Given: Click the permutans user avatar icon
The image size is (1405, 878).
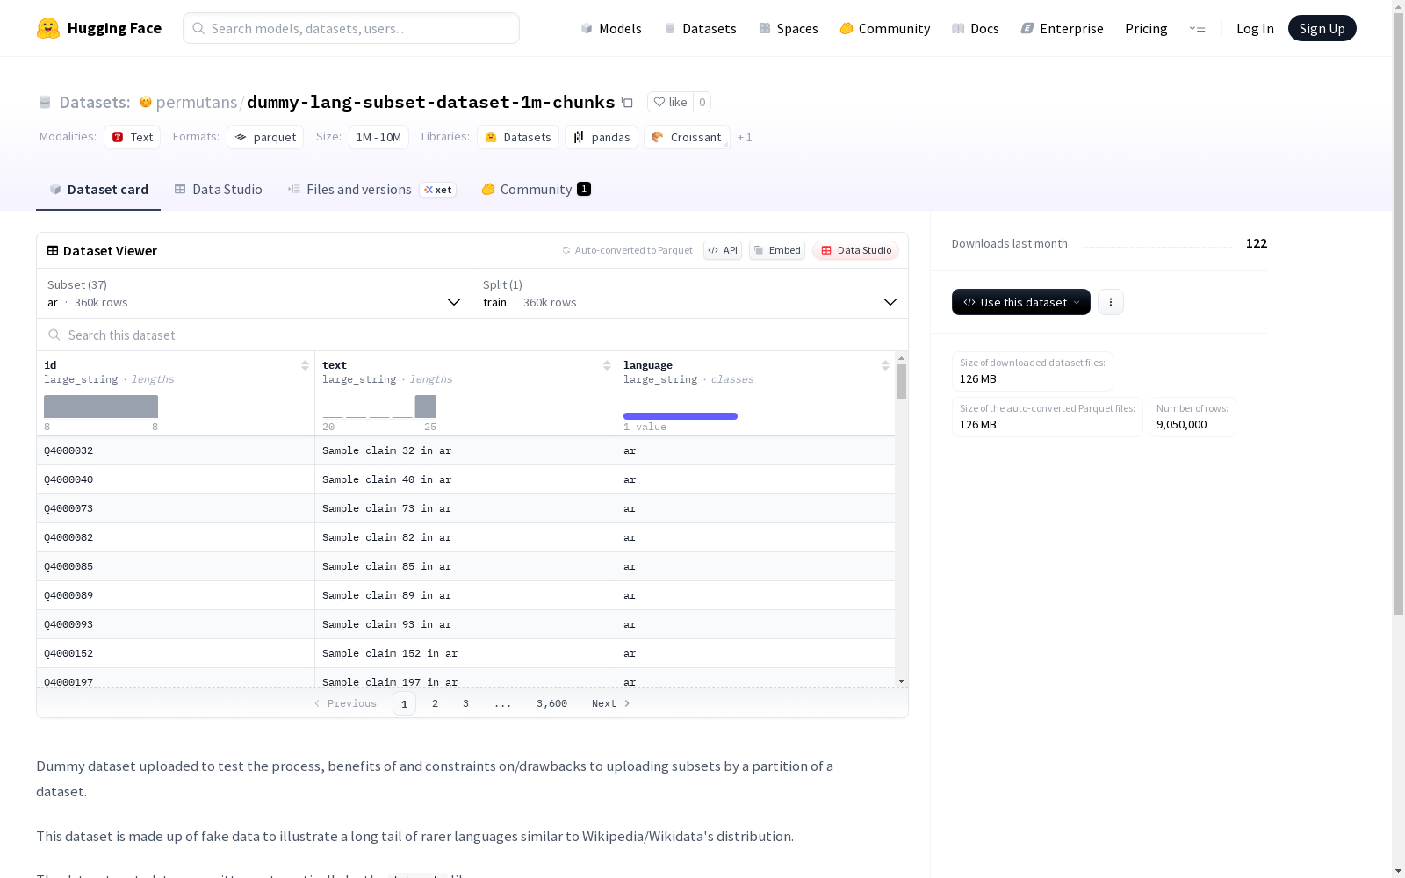Looking at the screenshot, I should (146, 102).
